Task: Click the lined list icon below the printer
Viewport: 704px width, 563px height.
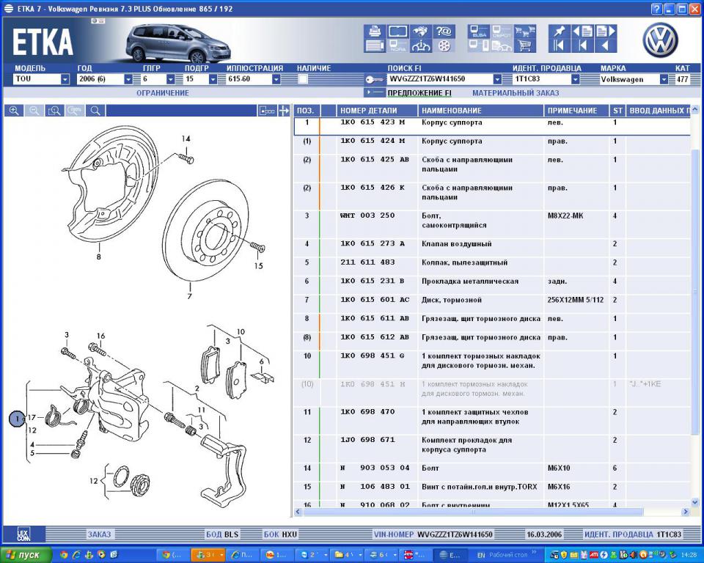Action: tap(375, 45)
